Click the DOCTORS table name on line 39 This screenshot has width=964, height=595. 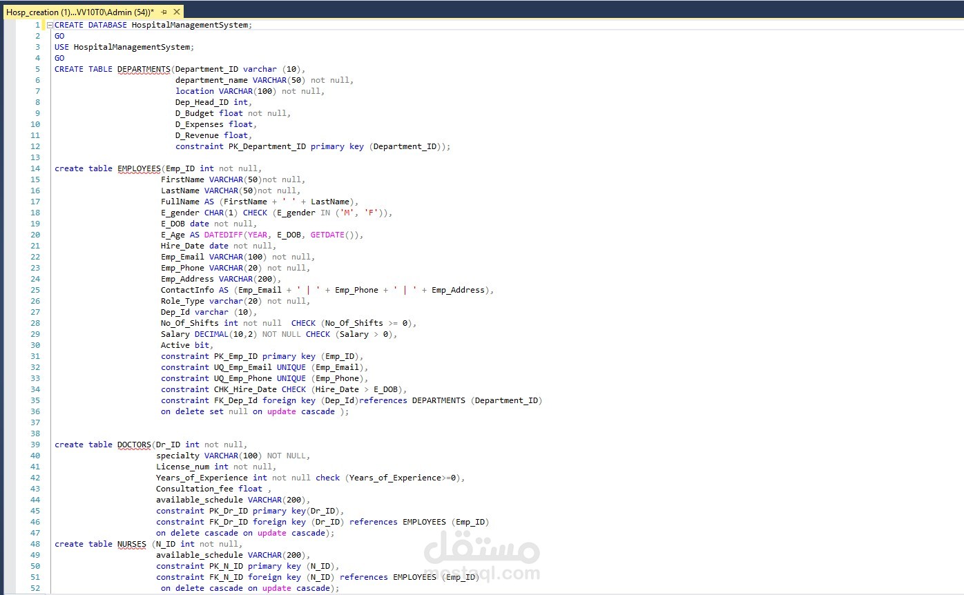[x=134, y=445]
